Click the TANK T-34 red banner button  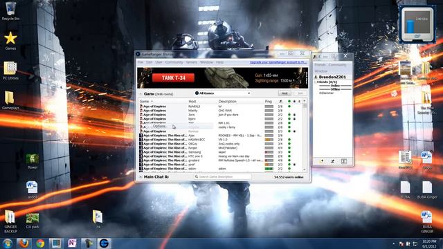click(x=174, y=78)
